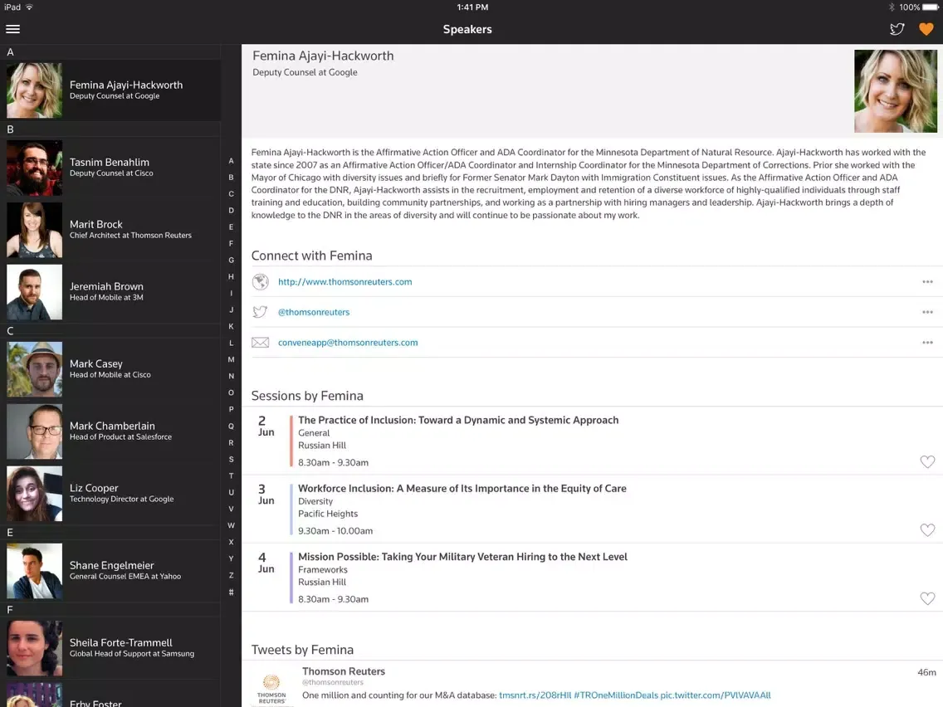Screen dimensions: 943x707
Task: Jump to letter M in index
Action: click(x=231, y=359)
